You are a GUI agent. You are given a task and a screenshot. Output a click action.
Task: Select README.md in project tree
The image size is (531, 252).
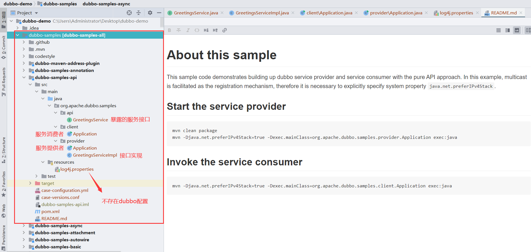pos(54,218)
